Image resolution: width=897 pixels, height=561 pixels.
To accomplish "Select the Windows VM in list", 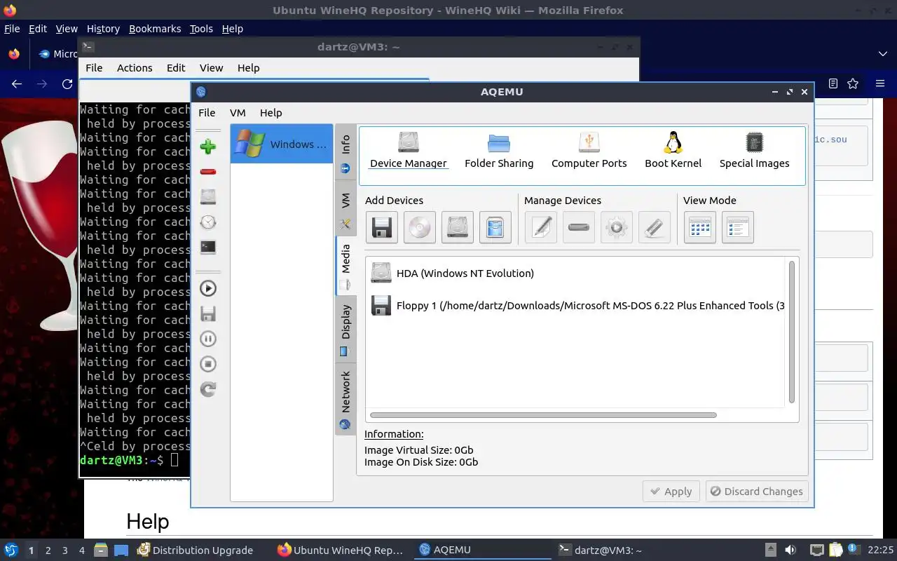I will (282, 144).
